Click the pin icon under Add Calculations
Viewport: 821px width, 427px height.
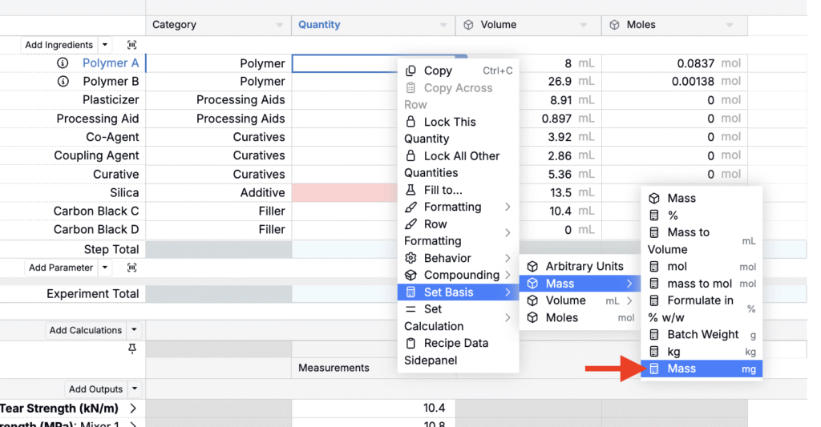tap(132, 348)
